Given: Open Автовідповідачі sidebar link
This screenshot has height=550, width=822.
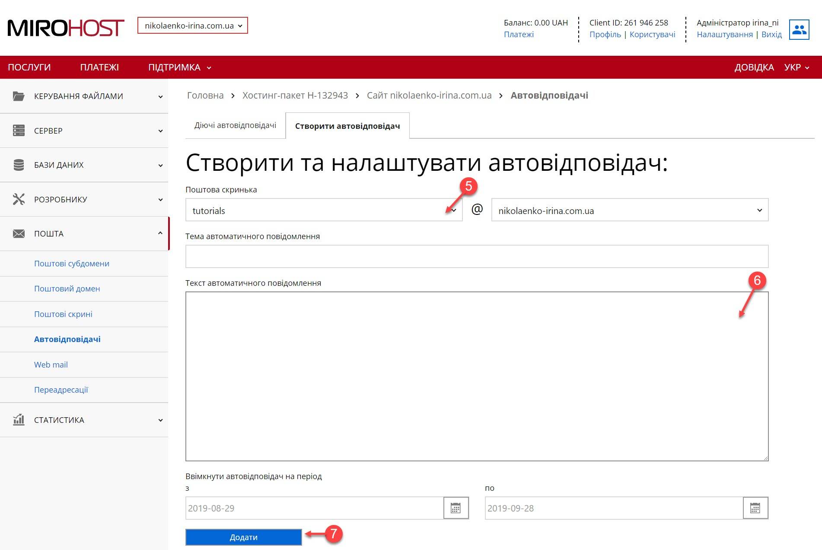Looking at the screenshot, I should (67, 339).
